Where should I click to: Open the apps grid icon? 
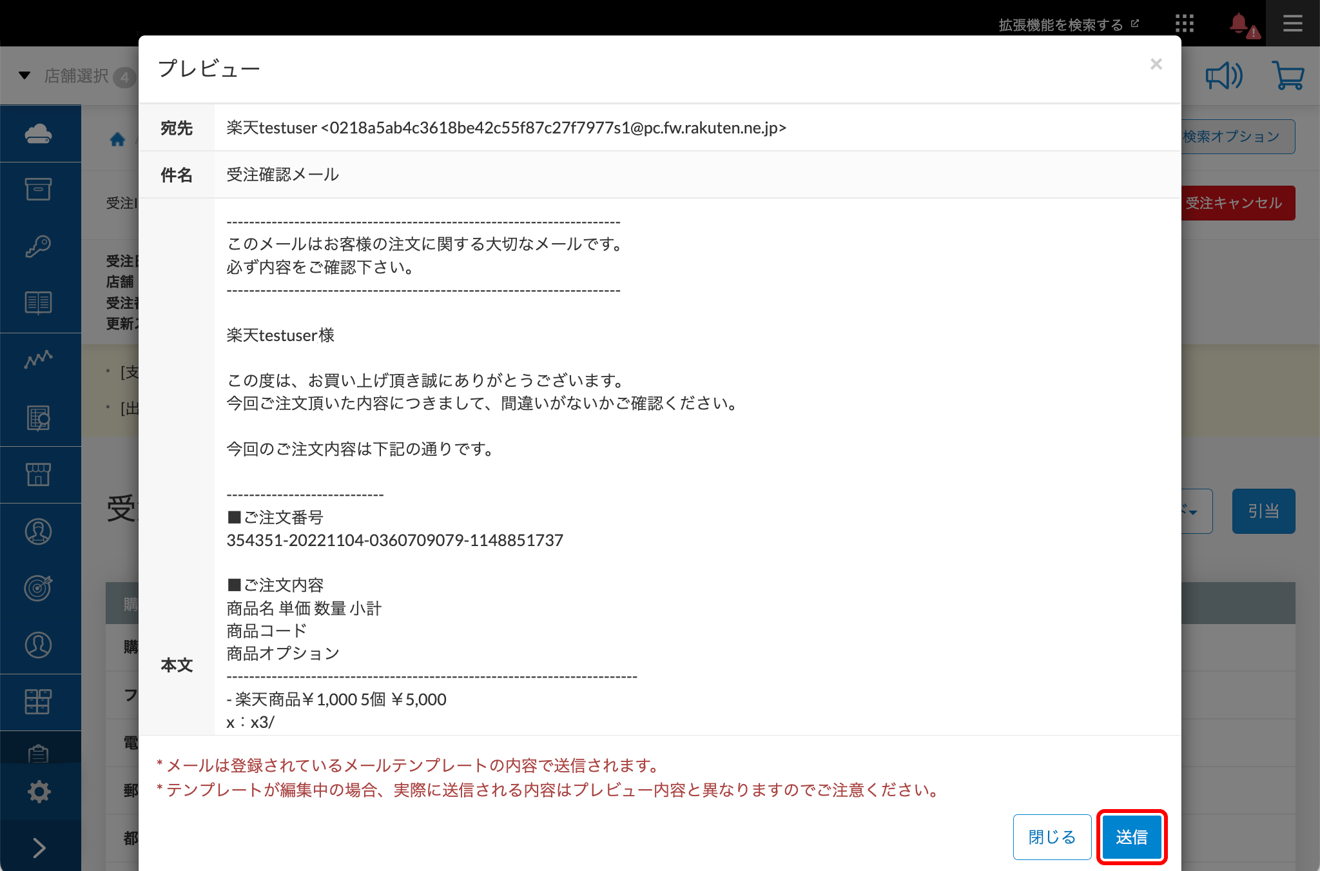1184,24
